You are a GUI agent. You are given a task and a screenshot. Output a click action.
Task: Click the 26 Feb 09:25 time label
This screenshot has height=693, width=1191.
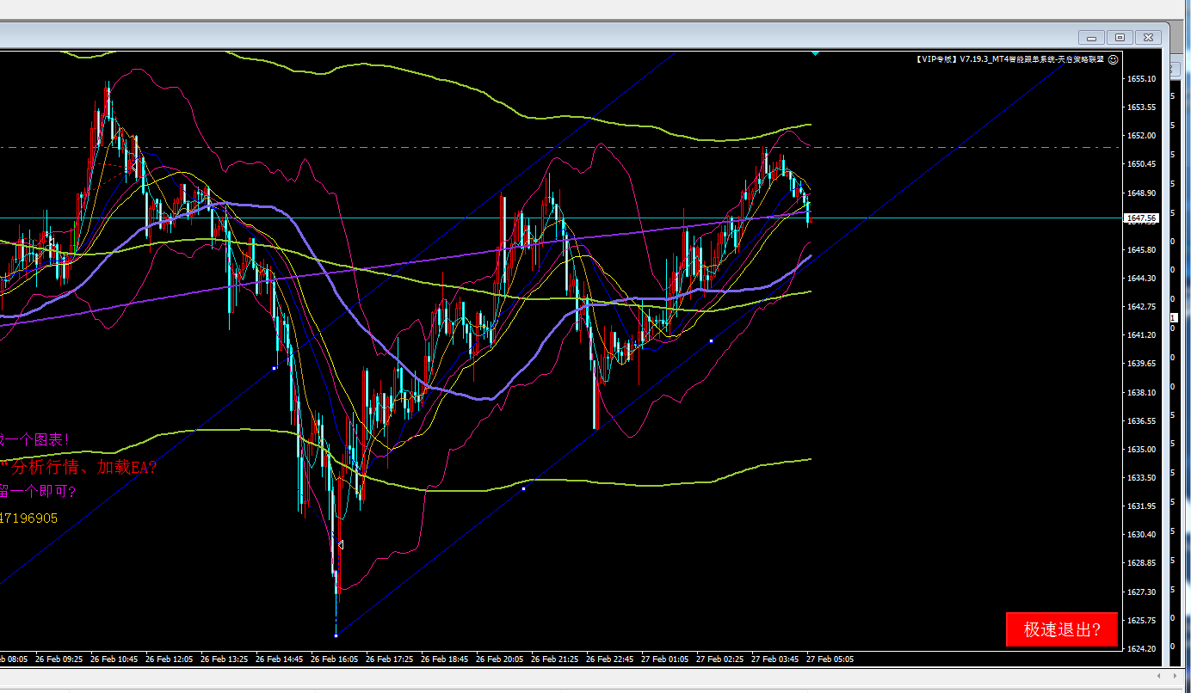[x=59, y=659]
